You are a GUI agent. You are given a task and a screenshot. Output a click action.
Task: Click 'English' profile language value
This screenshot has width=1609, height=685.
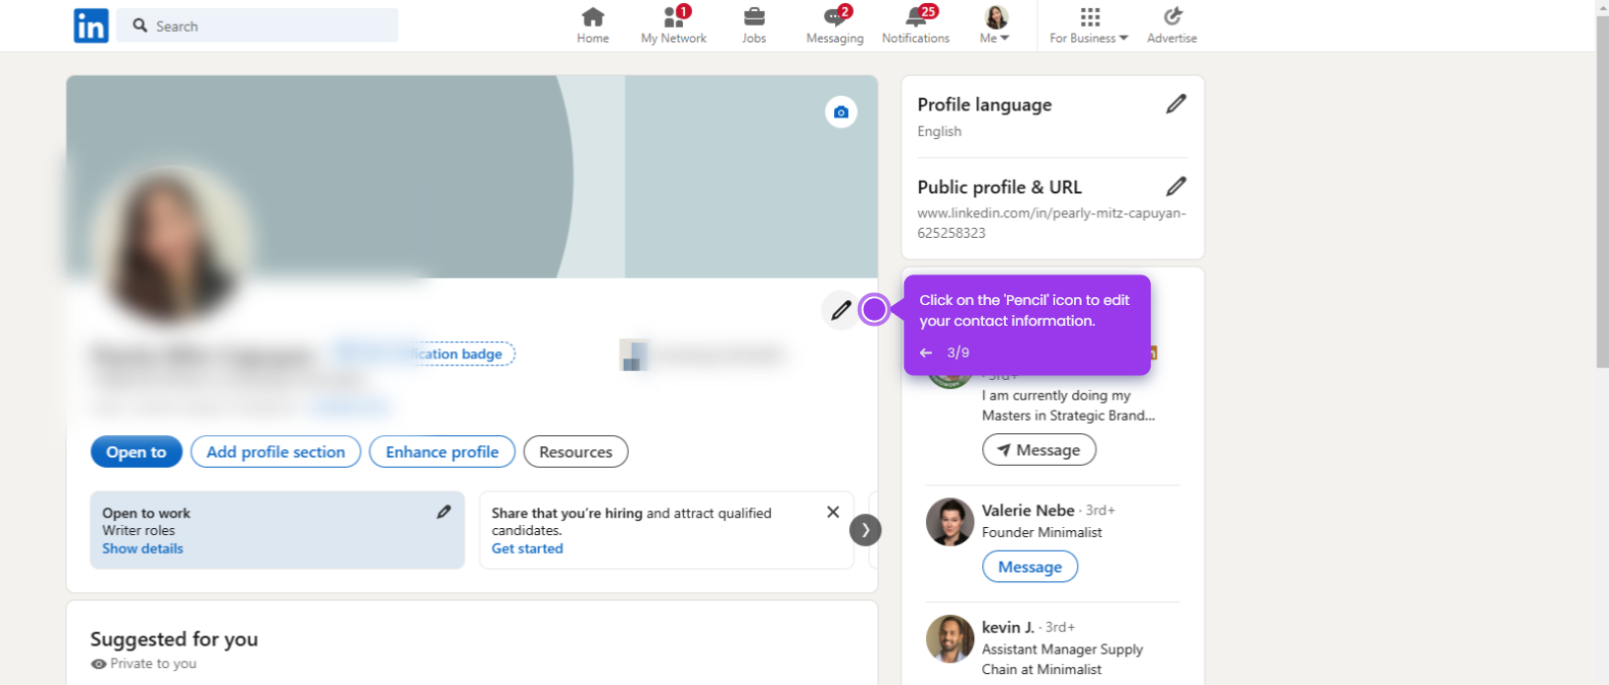[939, 131]
